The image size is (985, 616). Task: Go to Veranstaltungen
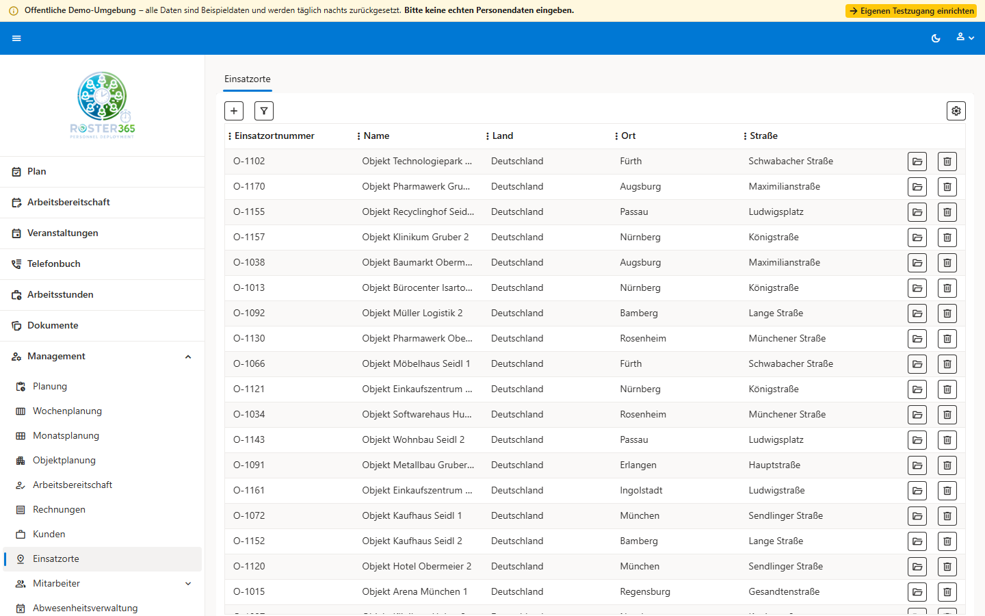(x=103, y=233)
